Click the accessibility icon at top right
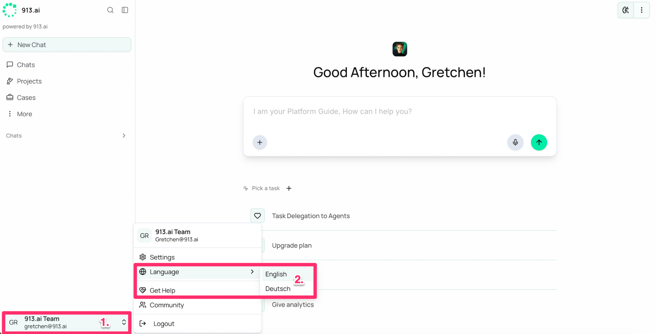 [626, 10]
